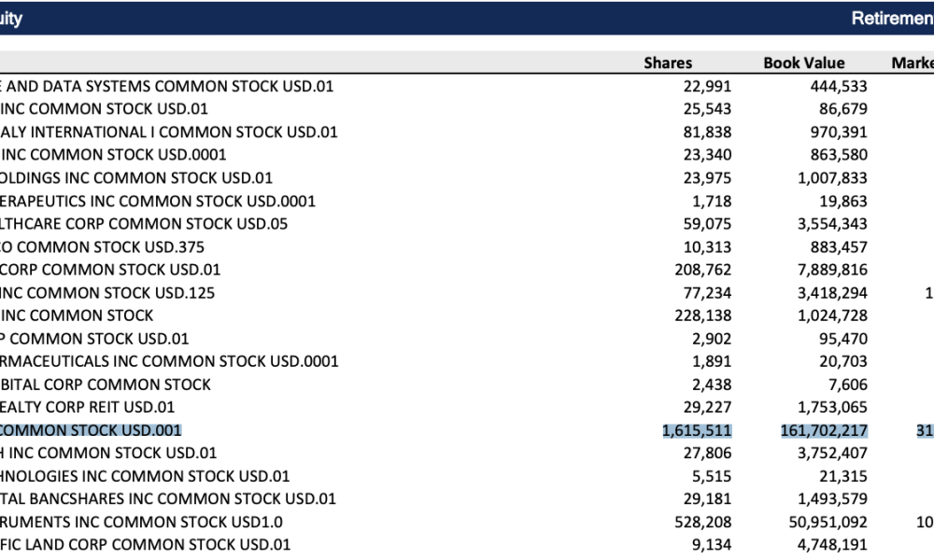Select shares value 1,718

[x=712, y=202]
